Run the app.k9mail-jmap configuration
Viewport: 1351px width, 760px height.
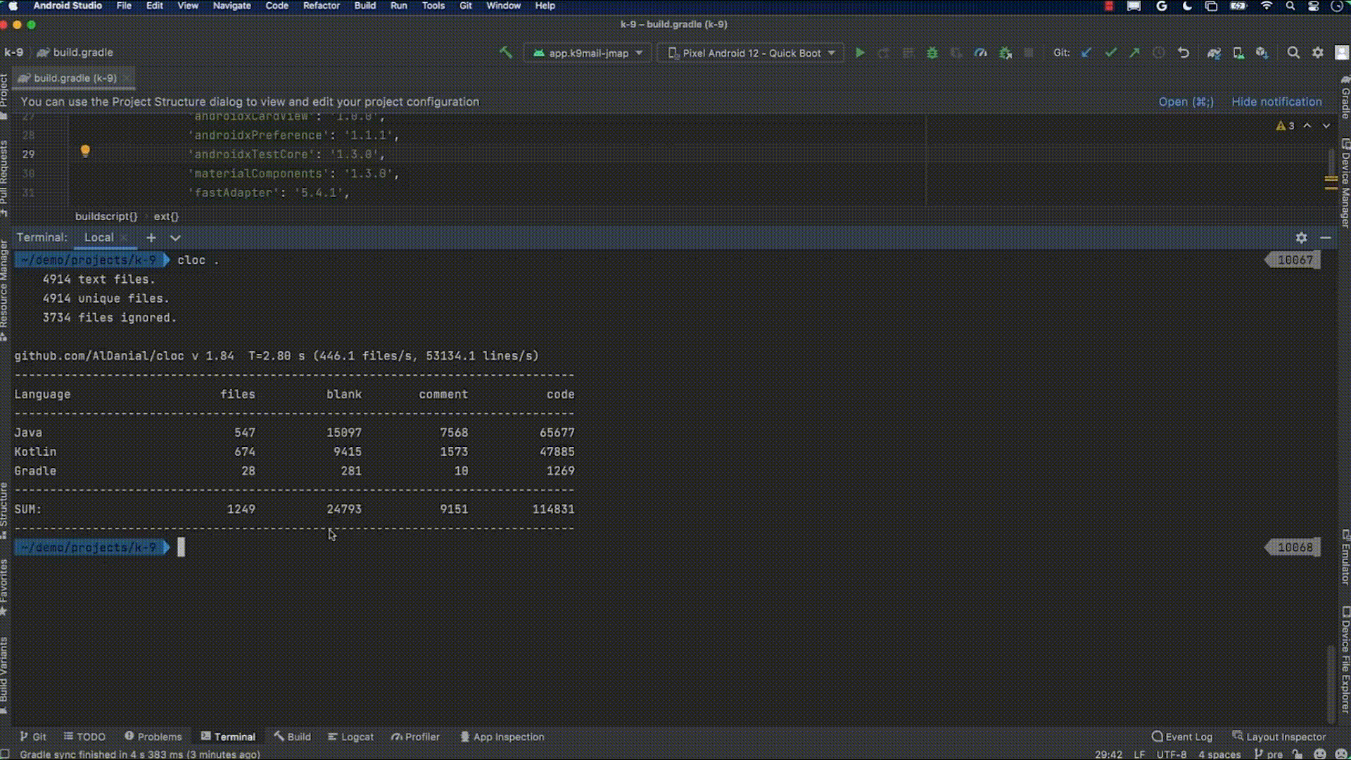tap(860, 52)
